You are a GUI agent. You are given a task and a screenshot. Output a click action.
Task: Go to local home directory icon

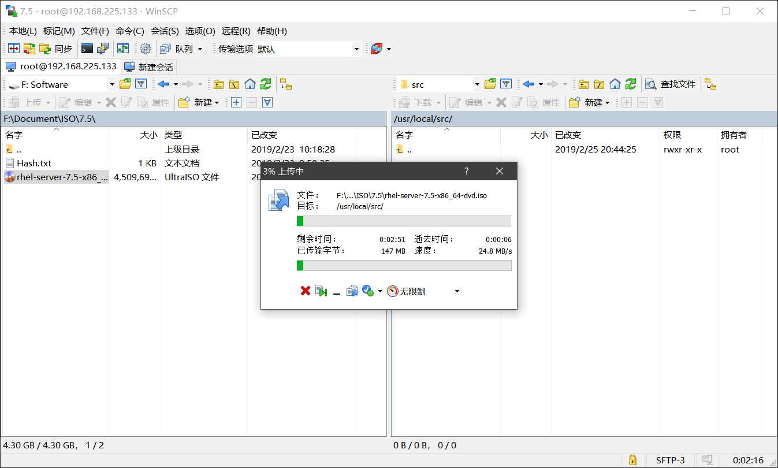[x=250, y=84]
